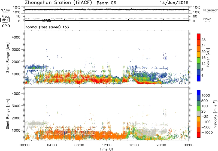This screenshot has width=218, height=151.
Task: Click the '100' label on velocity colorbar
Action: click(x=205, y=106)
